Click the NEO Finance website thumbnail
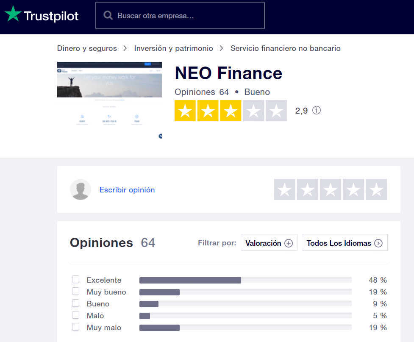 pyautogui.click(x=109, y=100)
